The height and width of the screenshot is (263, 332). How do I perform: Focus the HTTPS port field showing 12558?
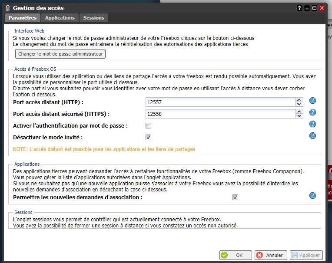pyautogui.click(x=221, y=114)
